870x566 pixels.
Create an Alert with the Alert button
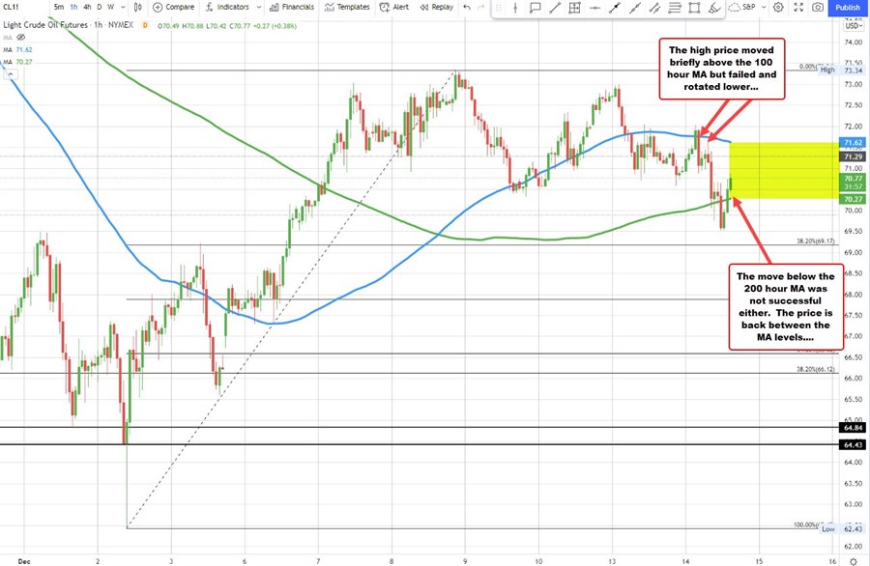(396, 7)
